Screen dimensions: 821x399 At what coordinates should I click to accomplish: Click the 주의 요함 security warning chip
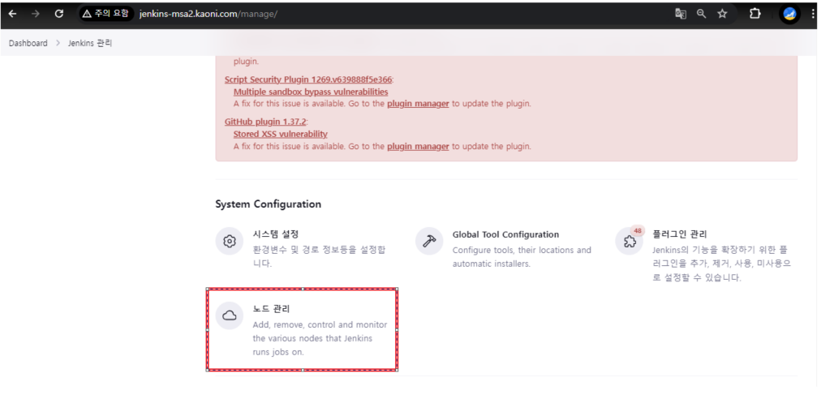click(x=105, y=14)
